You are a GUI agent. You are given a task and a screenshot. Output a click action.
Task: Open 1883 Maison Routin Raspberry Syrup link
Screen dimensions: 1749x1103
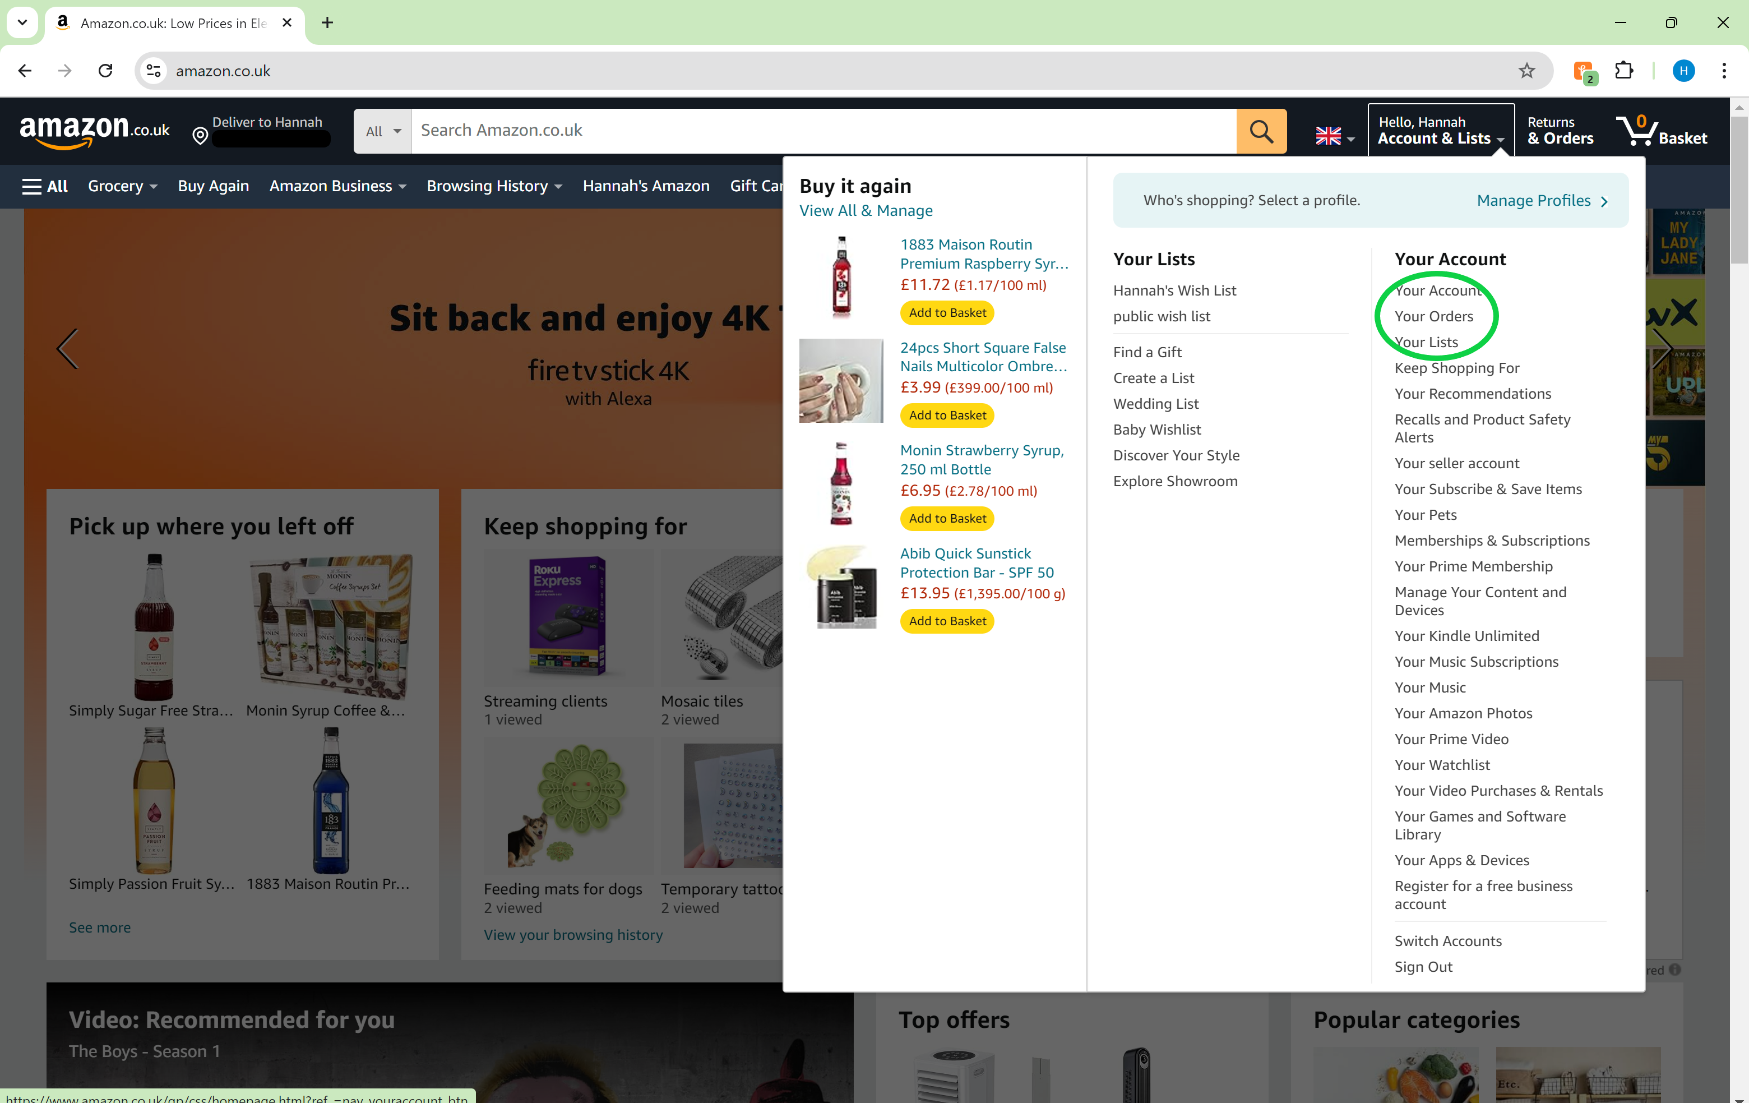click(984, 253)
